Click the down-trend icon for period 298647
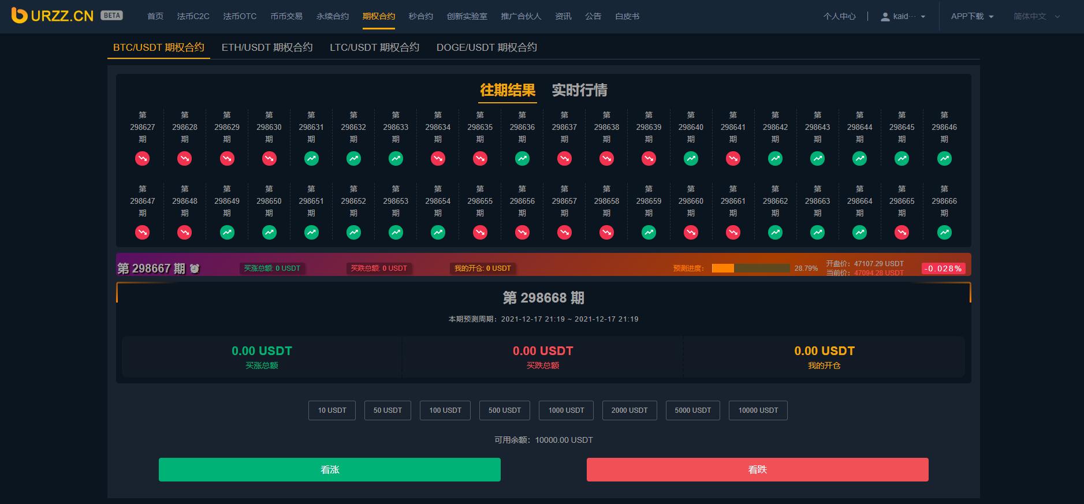Image resolution: width=1084 pixels, height=504 pixels. coord(142,232)
